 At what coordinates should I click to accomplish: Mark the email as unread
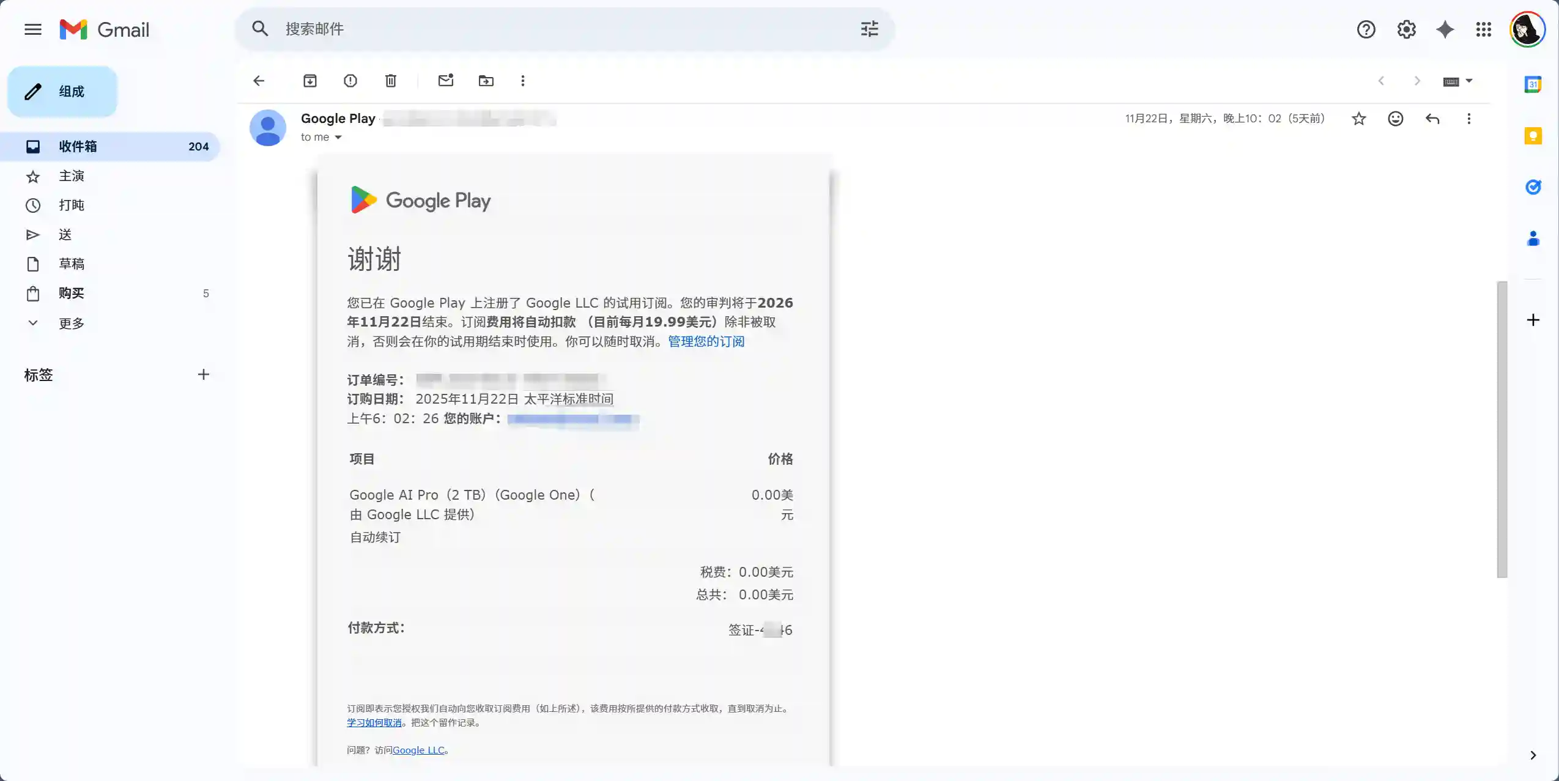(x=446, y=80)
